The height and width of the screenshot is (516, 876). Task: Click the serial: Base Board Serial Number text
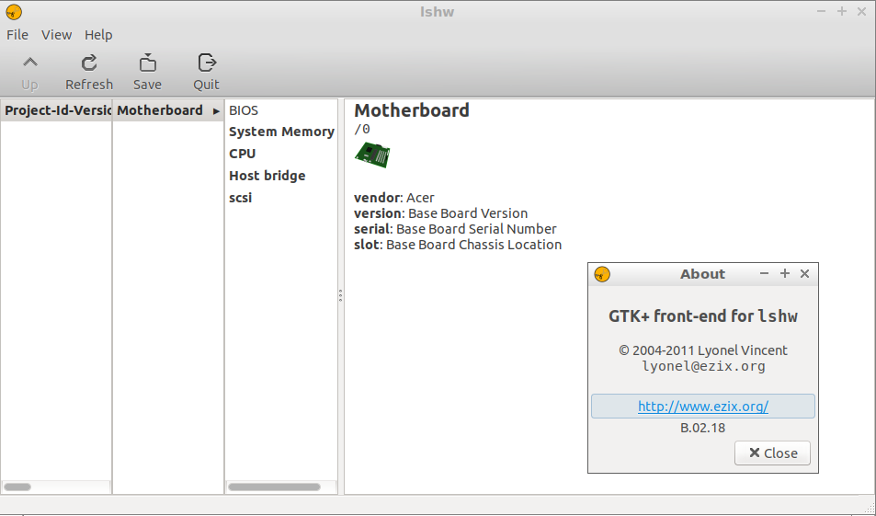[x=455, y=229]
